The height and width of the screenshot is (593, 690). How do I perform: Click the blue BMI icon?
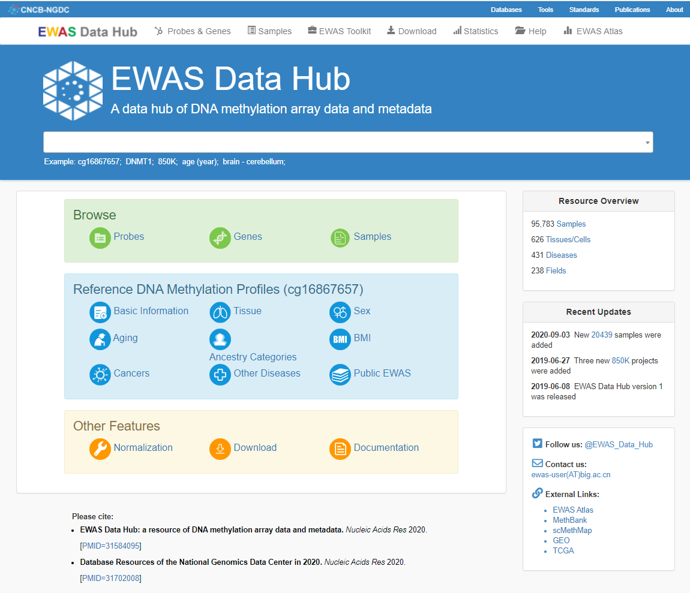[340, 339]
